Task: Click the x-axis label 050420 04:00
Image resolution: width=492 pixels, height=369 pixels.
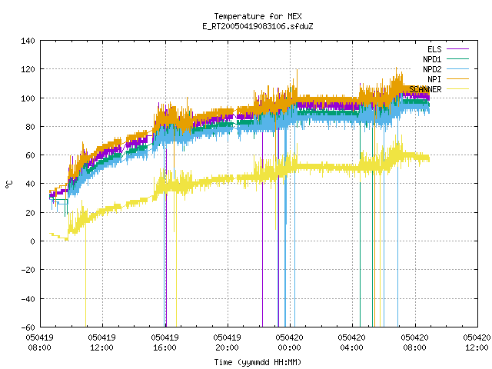Action: 352,343
